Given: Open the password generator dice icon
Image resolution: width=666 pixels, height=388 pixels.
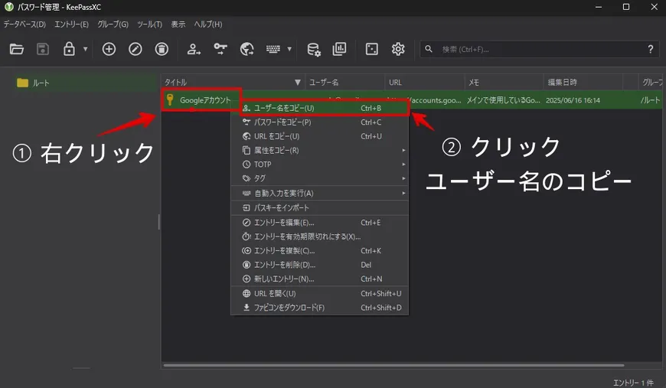Looking at the screenshot, I should 371,49.
